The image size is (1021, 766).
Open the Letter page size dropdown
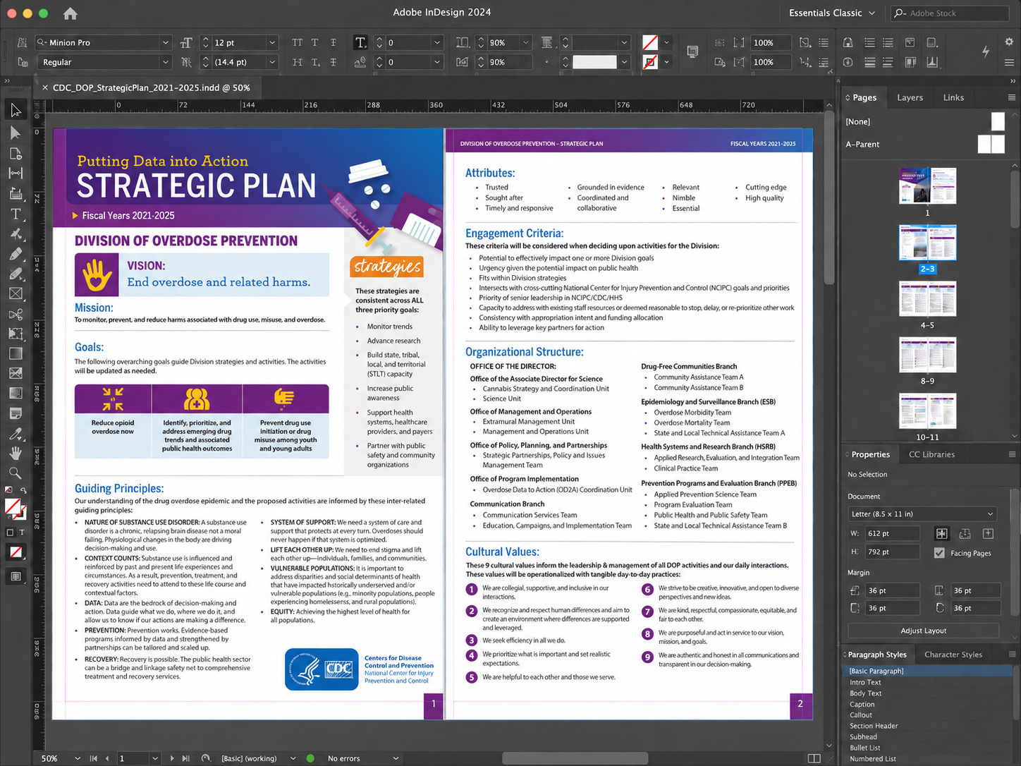[x=923, y=513]
